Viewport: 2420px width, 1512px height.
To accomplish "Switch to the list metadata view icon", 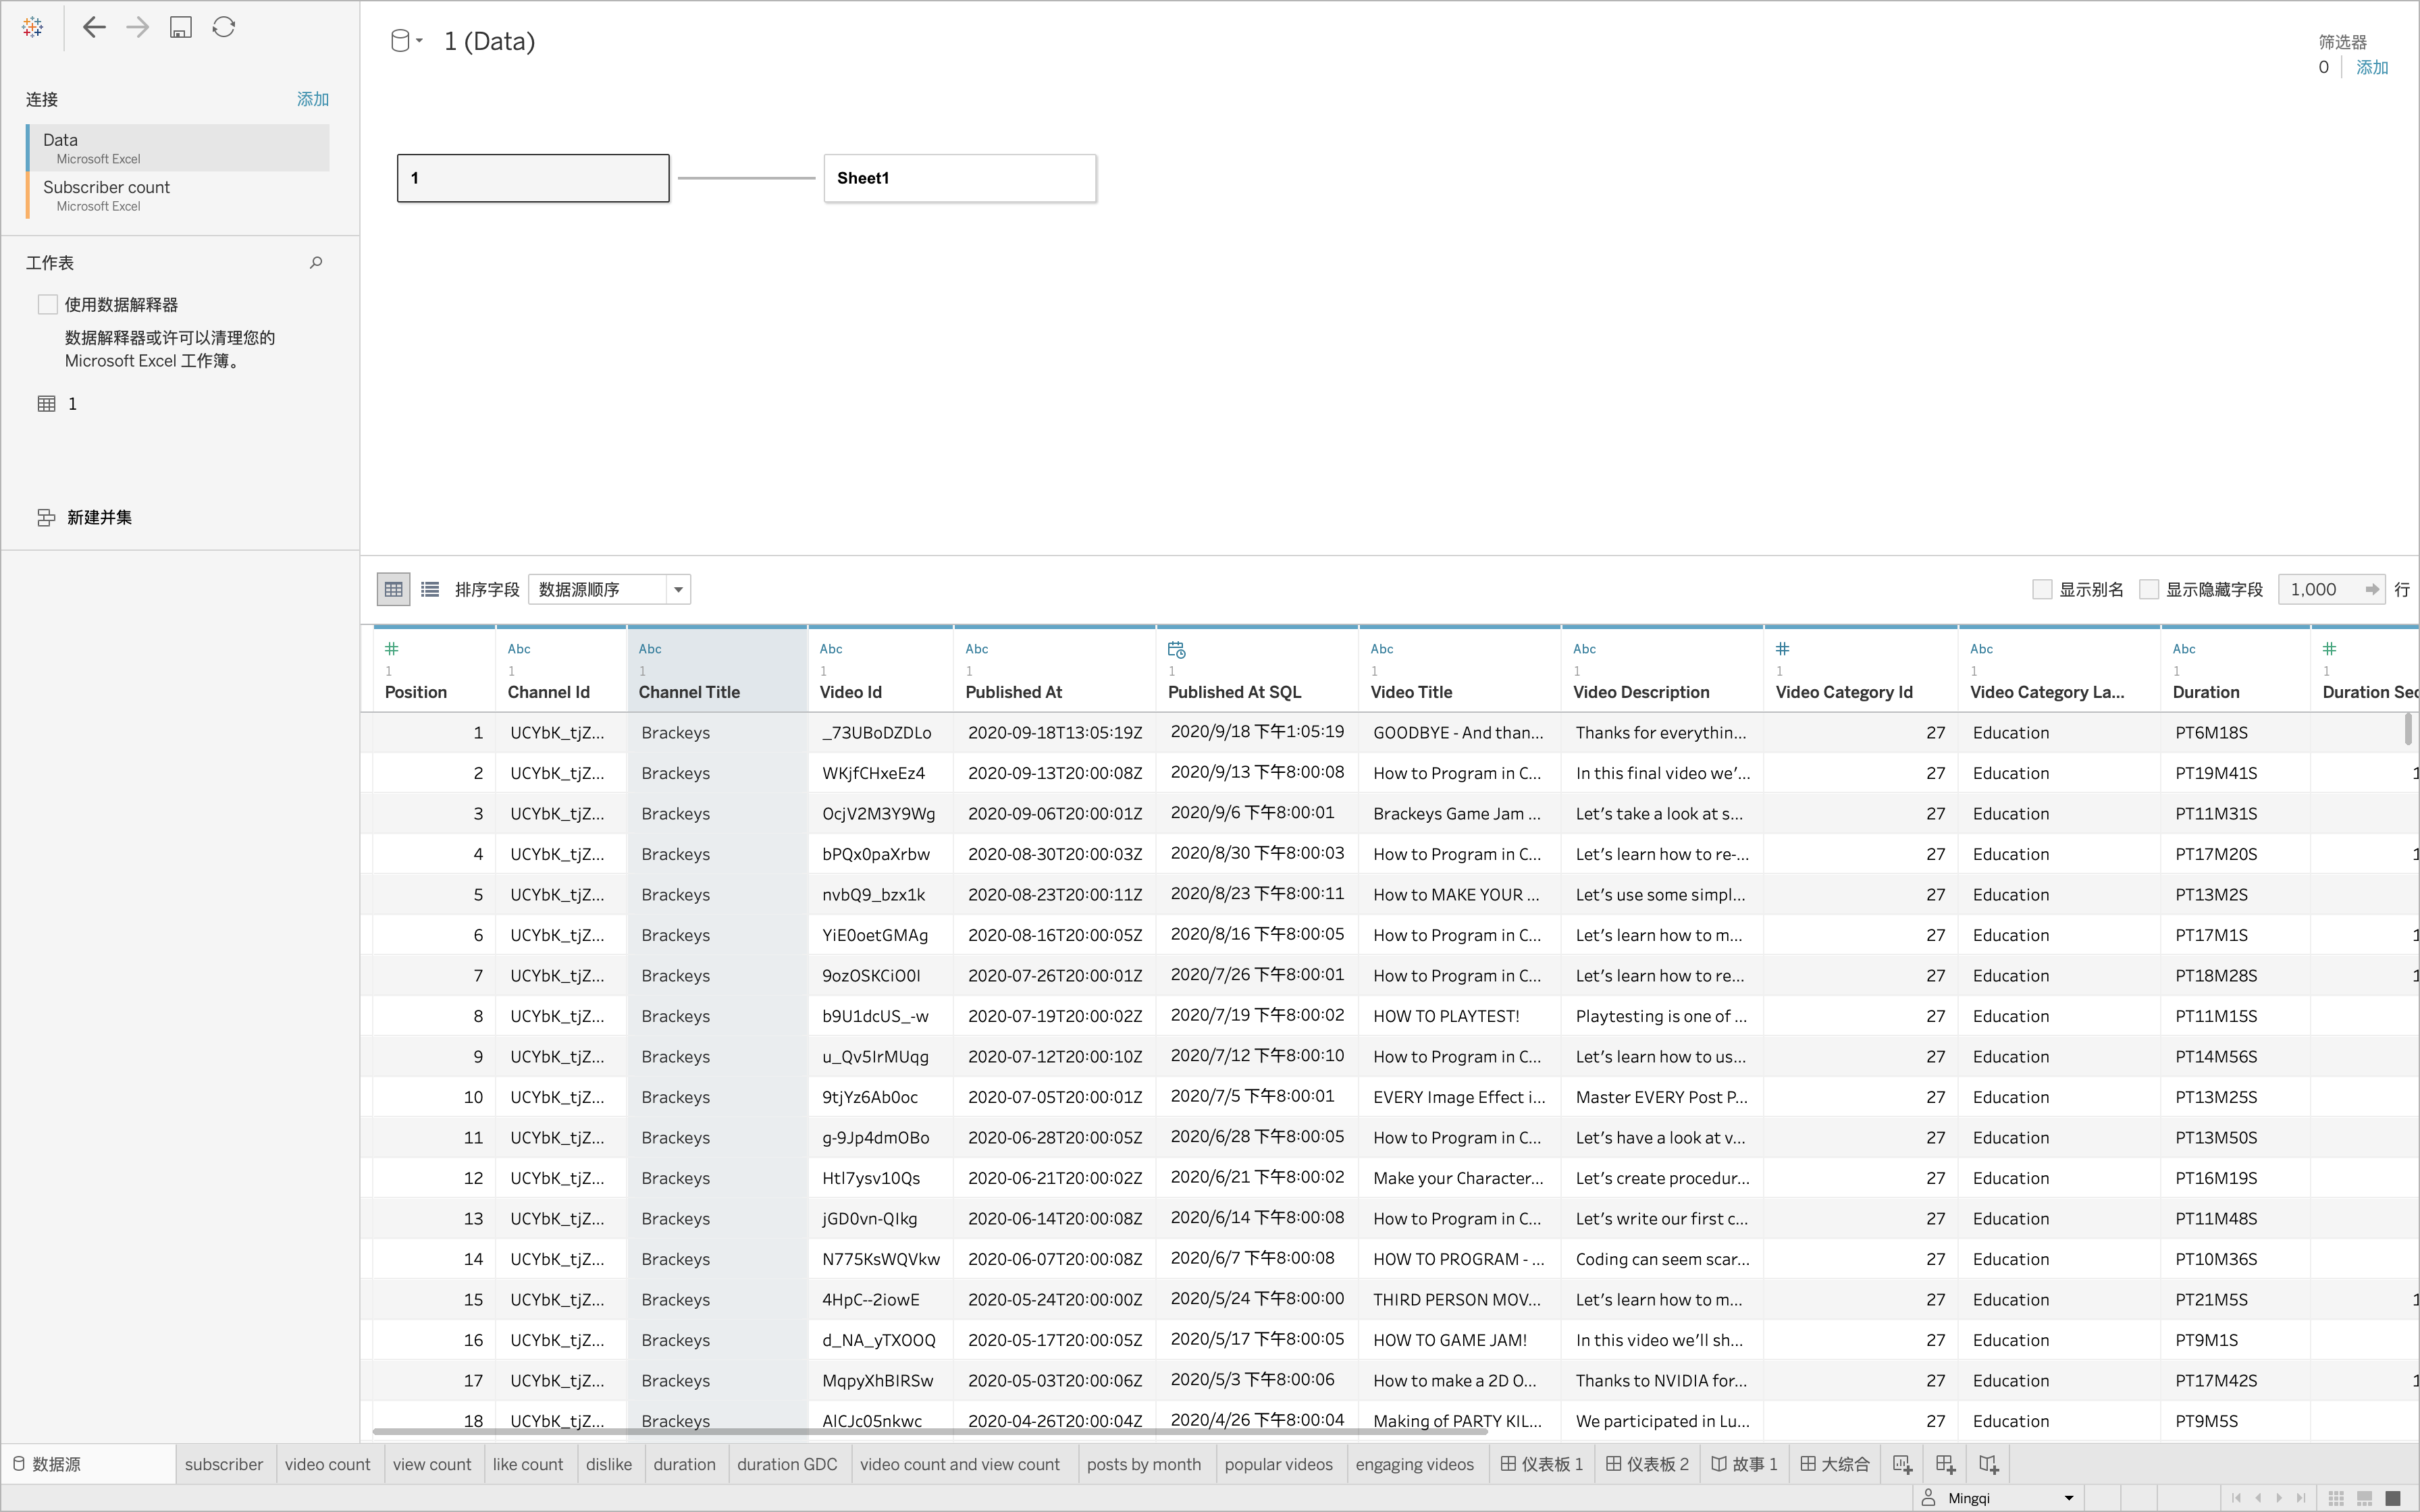I will pos(430,589).
